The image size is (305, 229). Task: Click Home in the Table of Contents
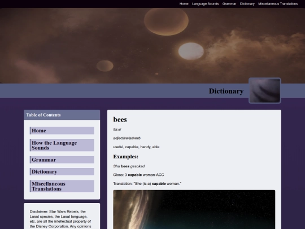point(62,131)
